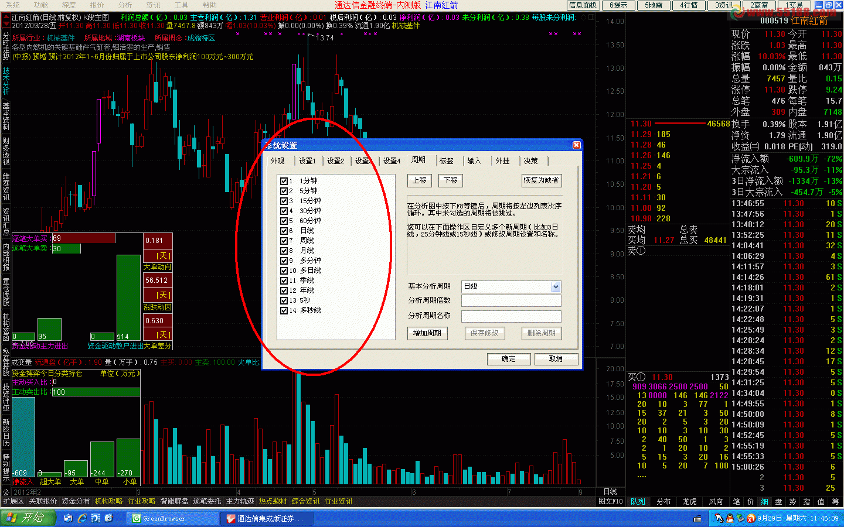Click the 1交易 toolbar button
Screen dimensions: 844x527
pyautogui.click(x=794, y=5)
